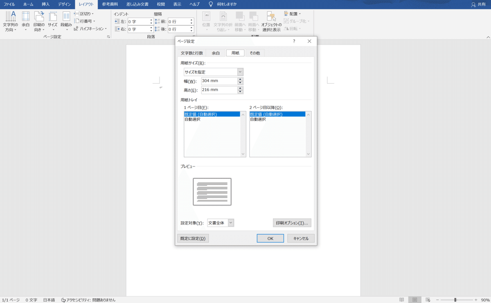
Task: Confirm with the OK button
Action: pos(270,238)
